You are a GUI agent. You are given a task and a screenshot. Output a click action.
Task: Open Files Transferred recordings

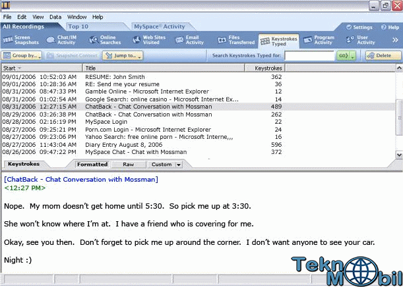pos(236,40)
